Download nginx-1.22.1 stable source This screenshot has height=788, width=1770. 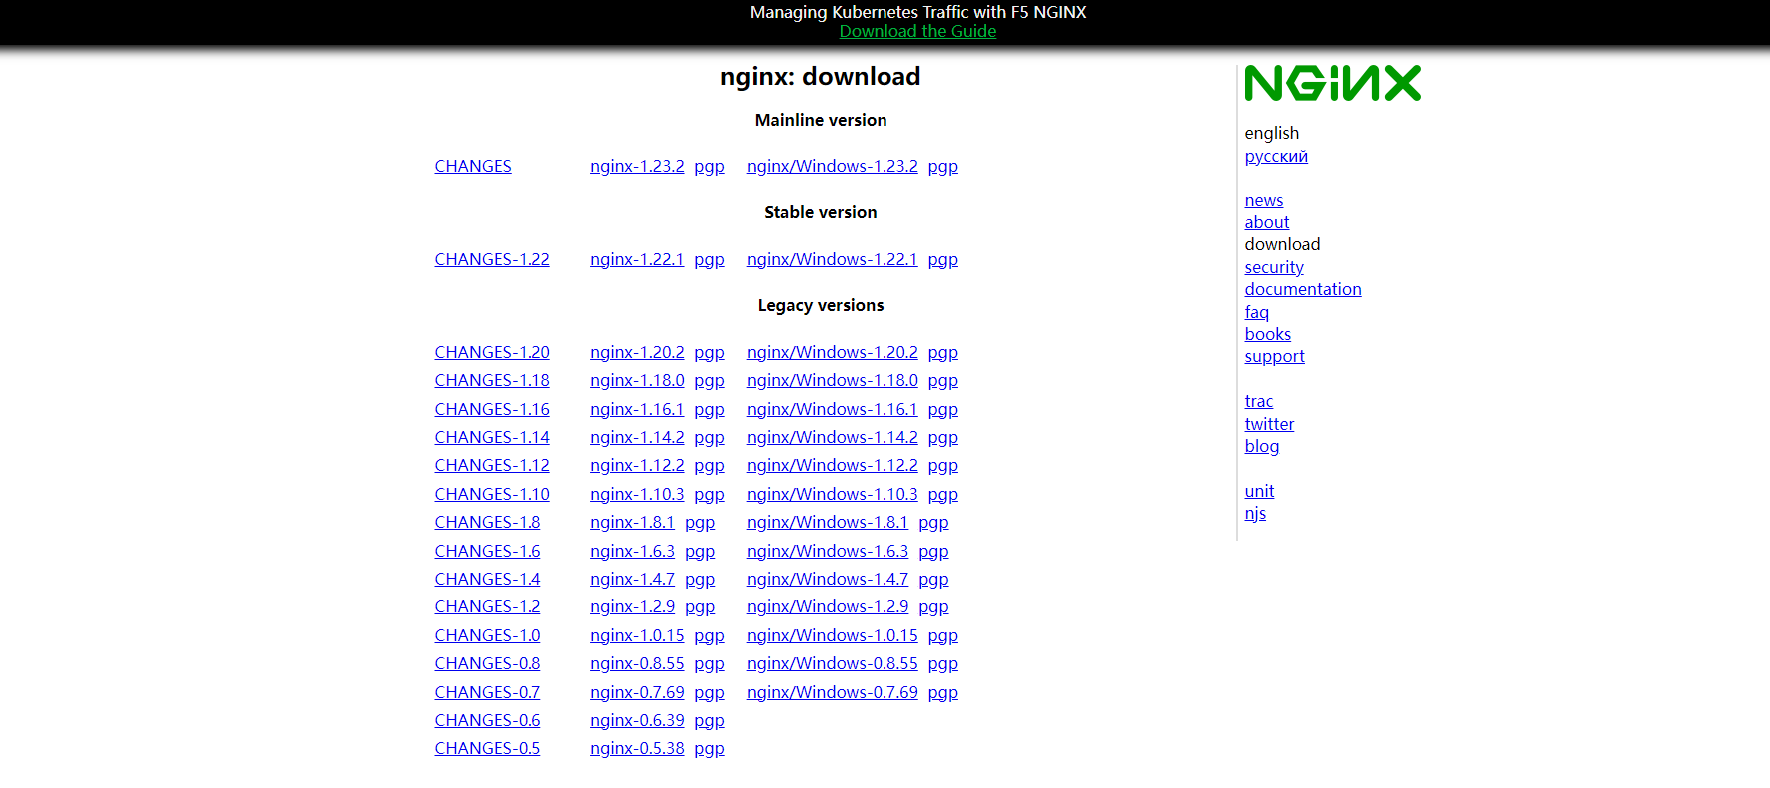[637, 259]
